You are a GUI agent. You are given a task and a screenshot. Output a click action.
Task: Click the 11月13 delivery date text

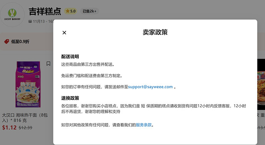pyautogui.click(x=39, y=21)
